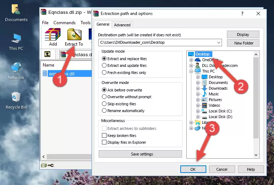
Task: Click the folder tree scrollbar up arrow
Action: pos(256,54)
